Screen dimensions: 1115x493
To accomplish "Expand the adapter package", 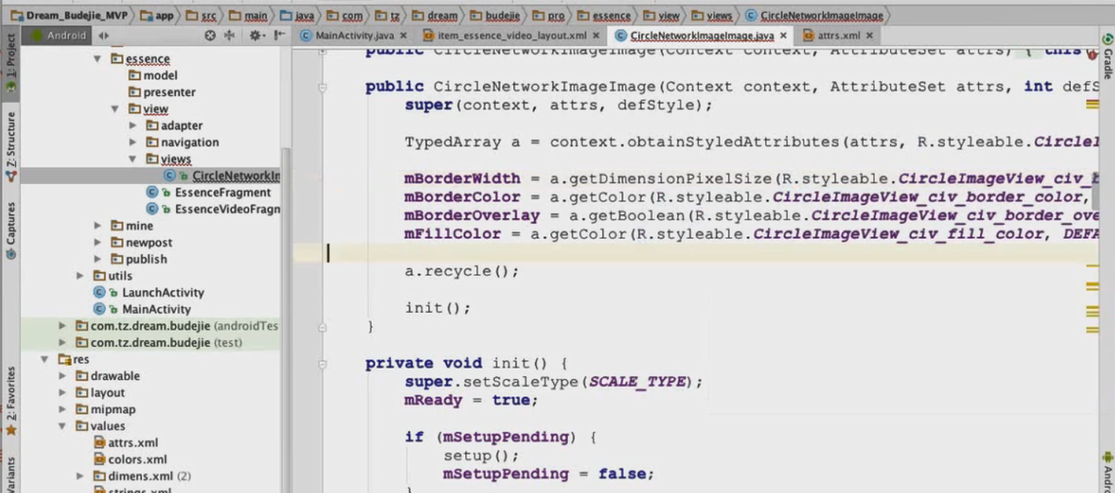I will point(132,125).
